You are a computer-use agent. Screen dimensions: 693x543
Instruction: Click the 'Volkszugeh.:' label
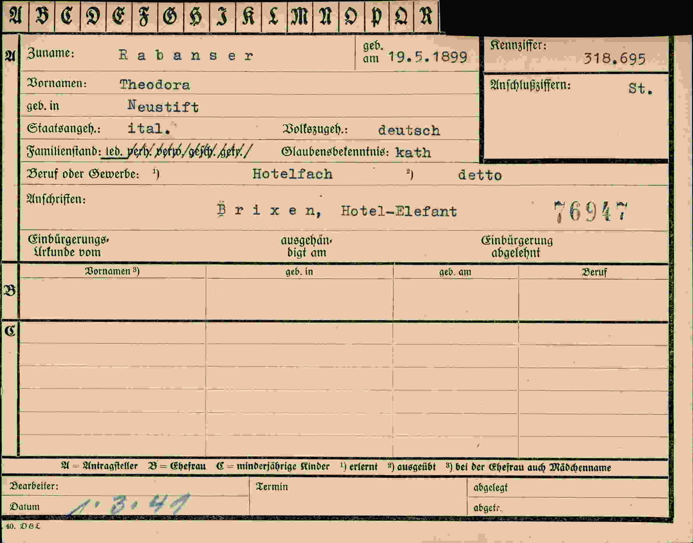[x=315, y=129]
